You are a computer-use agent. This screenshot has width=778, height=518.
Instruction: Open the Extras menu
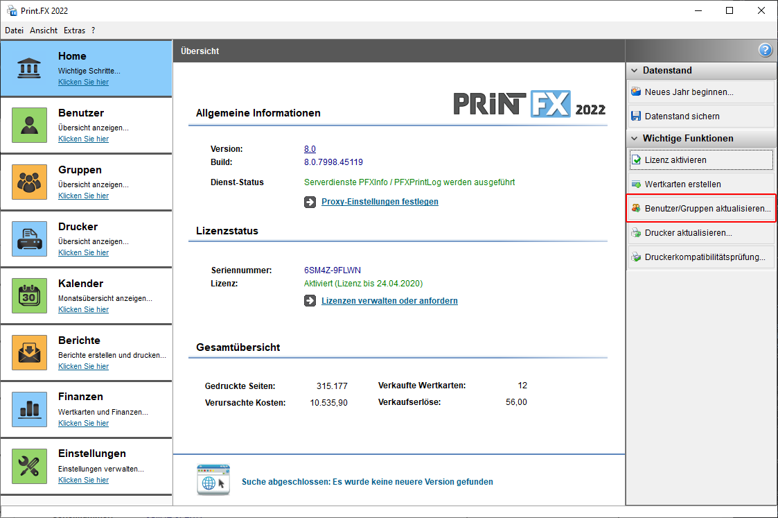tap(74, 31)
